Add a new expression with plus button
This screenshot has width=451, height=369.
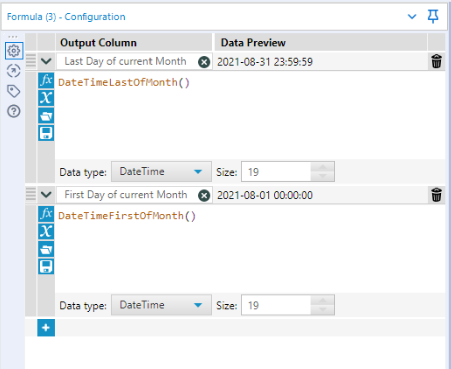(x=46, y=328)
